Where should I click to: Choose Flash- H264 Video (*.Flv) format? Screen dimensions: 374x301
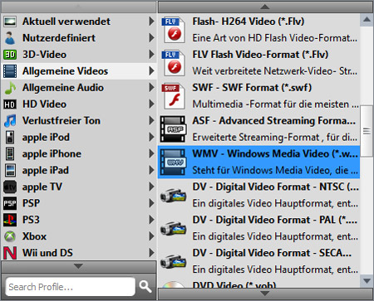(x=258, y=30)
